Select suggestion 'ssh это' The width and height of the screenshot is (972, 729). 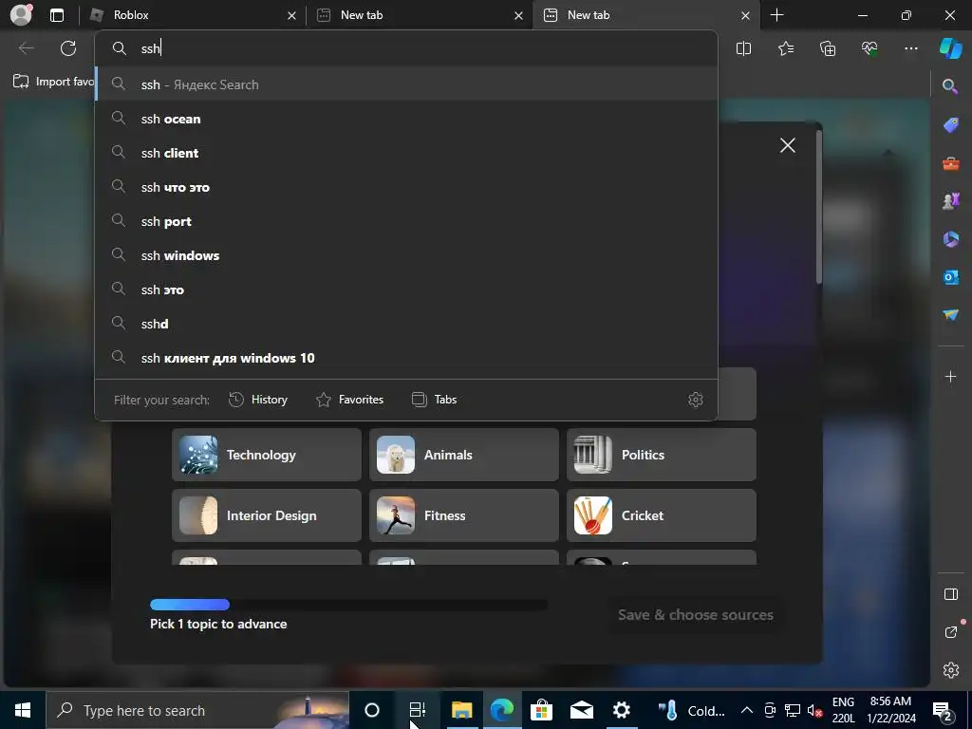406,290
